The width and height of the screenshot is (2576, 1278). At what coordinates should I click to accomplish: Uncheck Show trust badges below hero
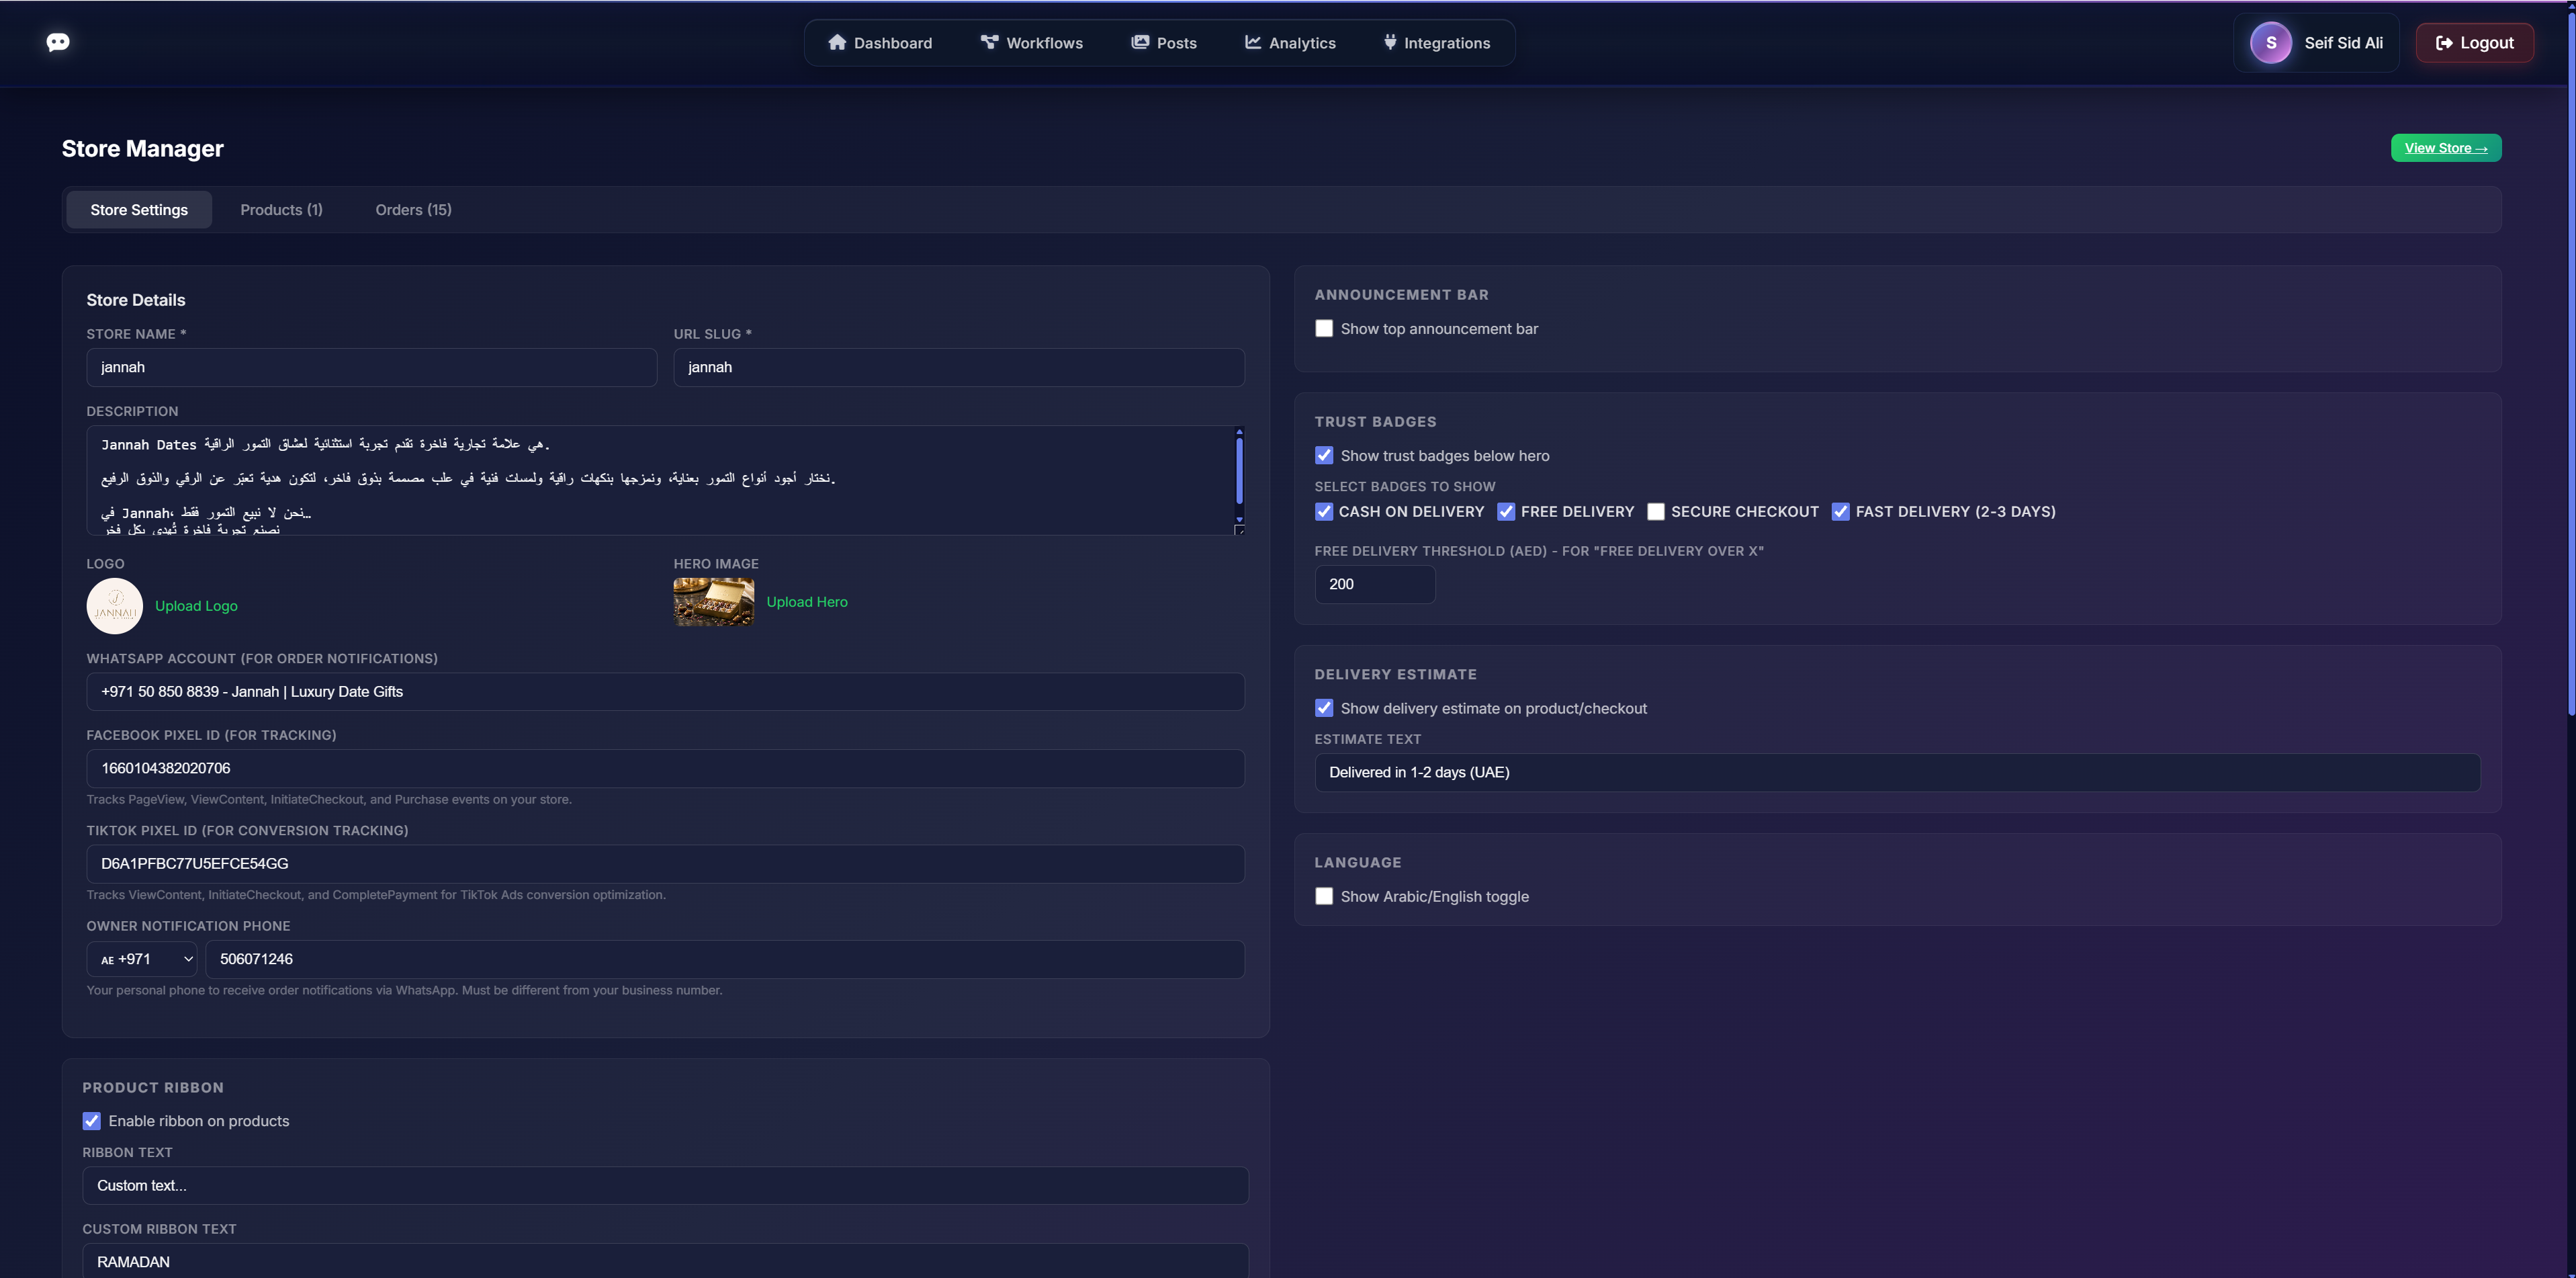tap(1324, 455)
